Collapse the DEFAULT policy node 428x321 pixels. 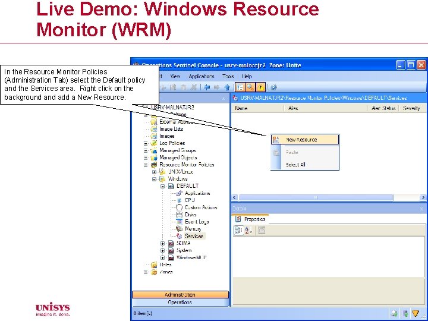(x=163, y=186)
